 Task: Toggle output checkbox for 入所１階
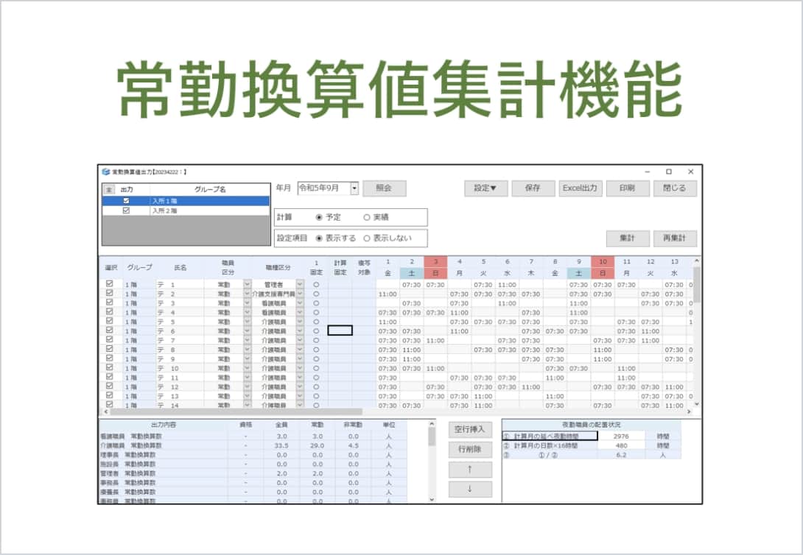click(x=126, y=201)
